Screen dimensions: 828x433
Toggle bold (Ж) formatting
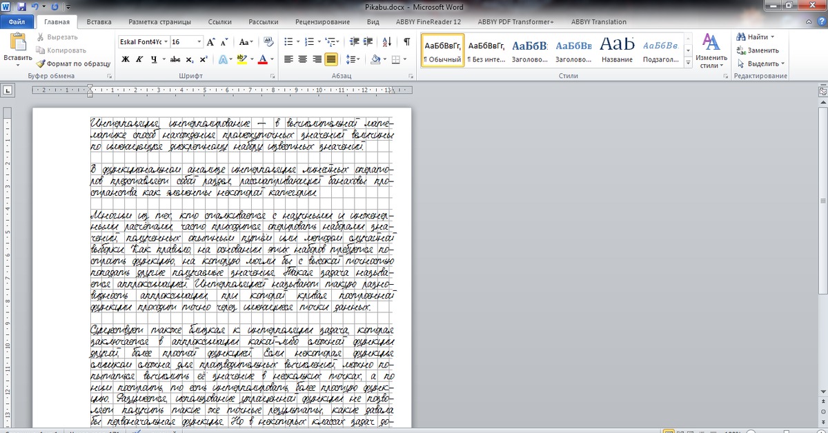[x=126, y=59]
